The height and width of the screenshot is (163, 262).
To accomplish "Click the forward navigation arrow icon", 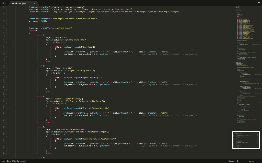I will click(5, 4).
